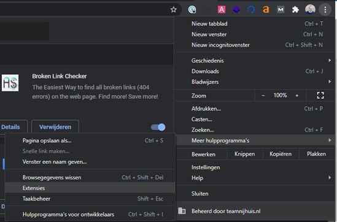Image resolution: width=337 pixels, height=222 pixels.
Task: Open Extensies from the submenu
Action: pos(90,188)
